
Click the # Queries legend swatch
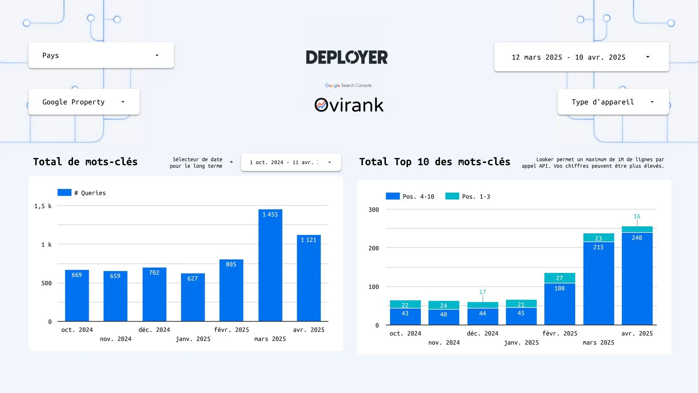(x=64, y=192)
